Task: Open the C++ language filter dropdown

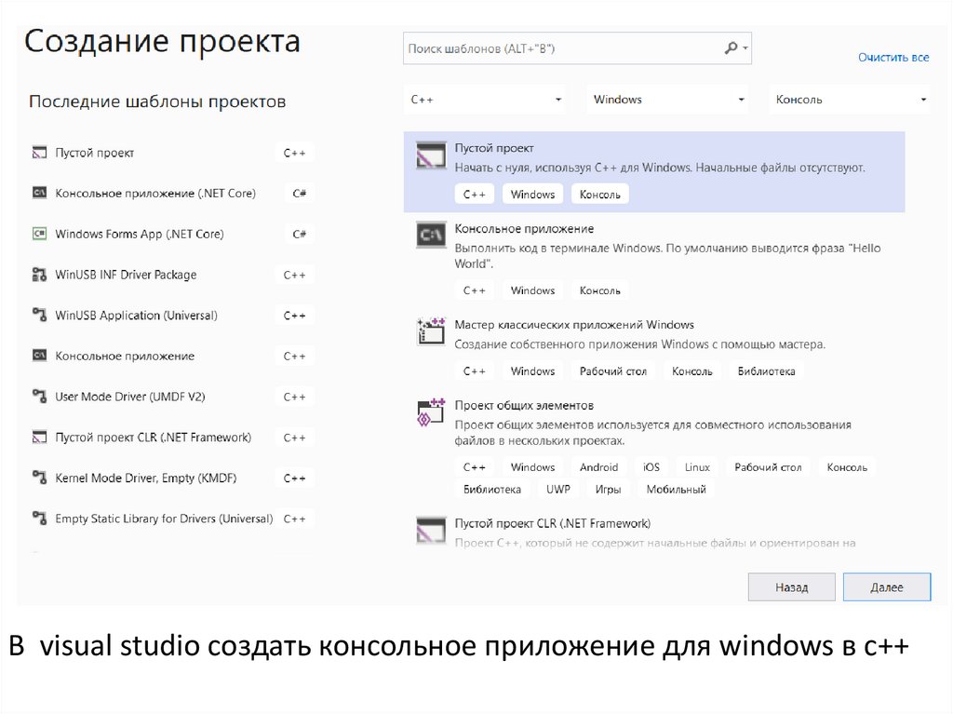Action: (x=486, y=100)
